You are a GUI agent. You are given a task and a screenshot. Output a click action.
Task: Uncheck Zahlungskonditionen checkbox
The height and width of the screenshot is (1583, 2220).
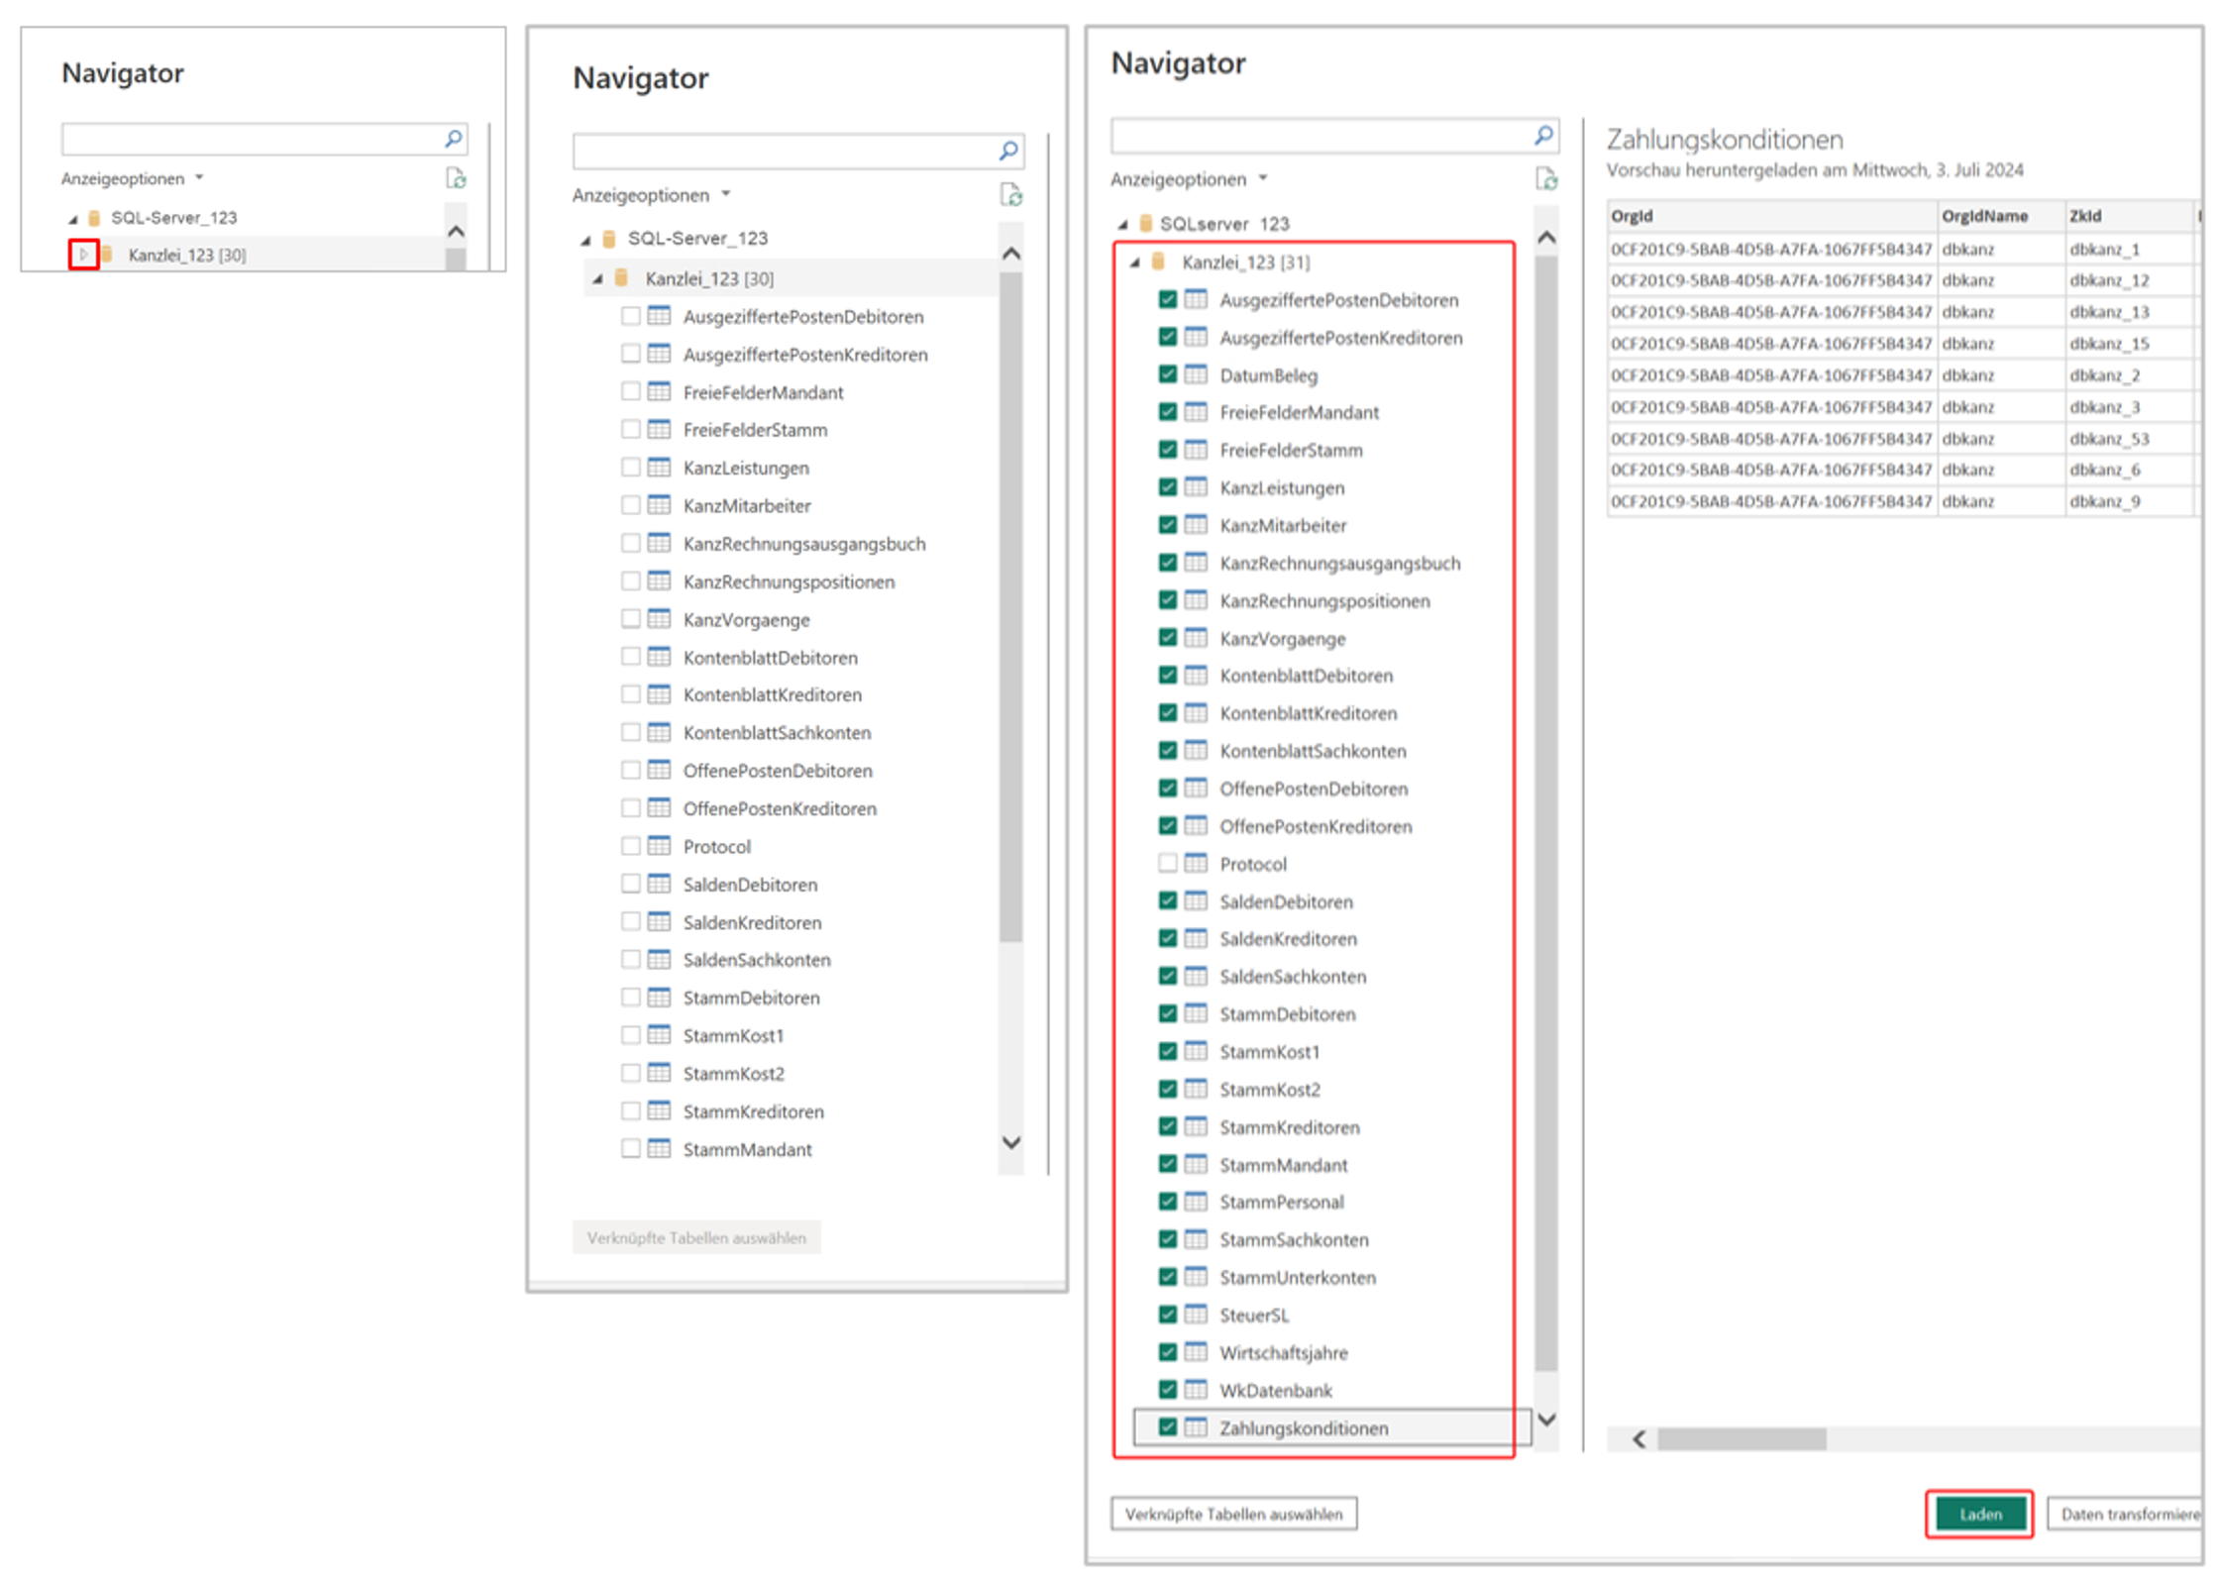(x=1167, y=1426)
